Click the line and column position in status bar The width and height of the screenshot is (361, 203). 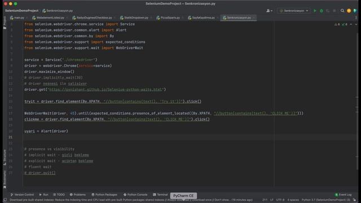[265, 200]
